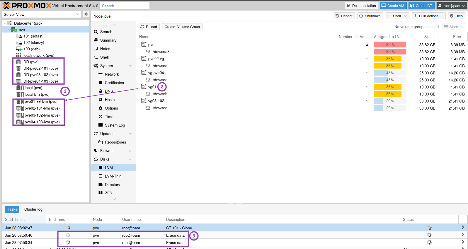Click Create VM button
Screen dimensions: 468x249
pos(393,6)
